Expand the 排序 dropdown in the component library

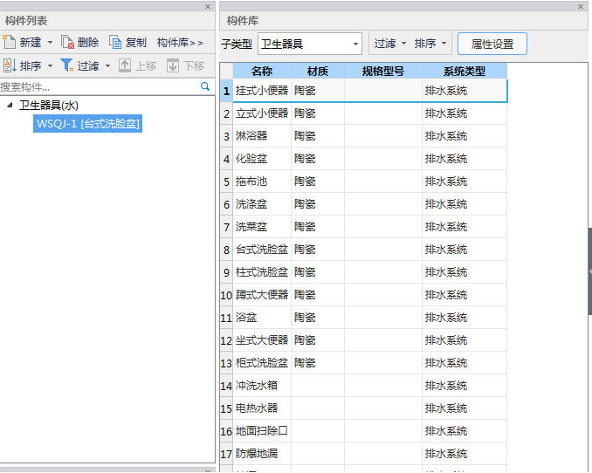click(444, 44)
